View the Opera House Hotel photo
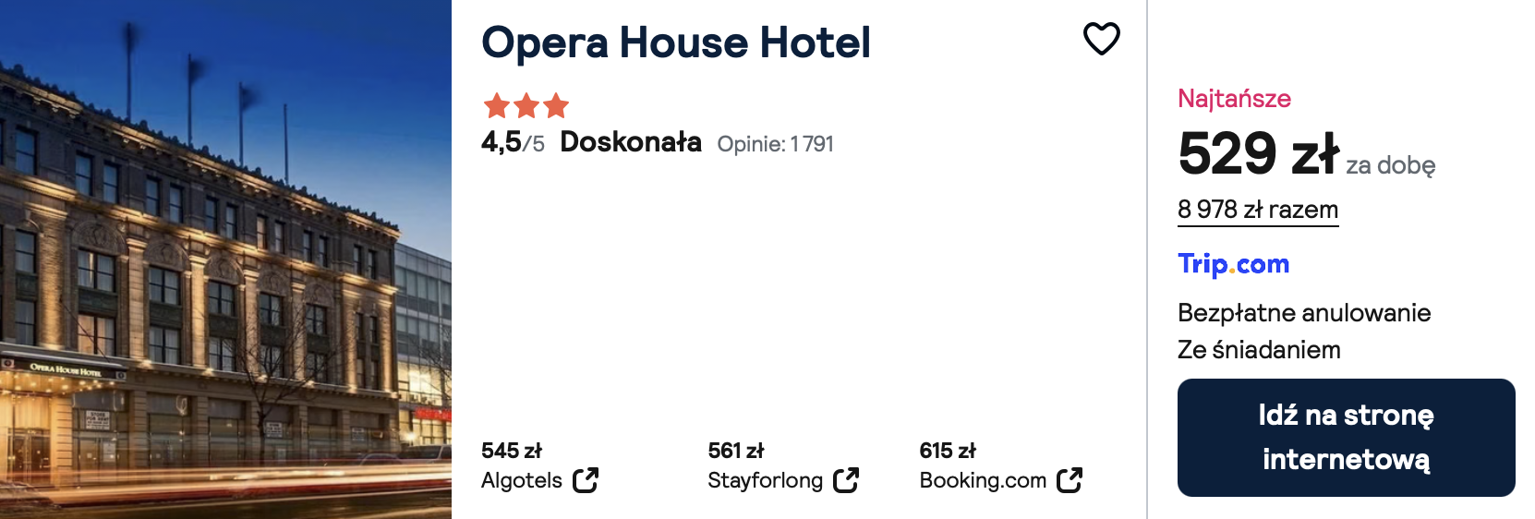Screen dimensions: 1535x519 click(225, 259)
